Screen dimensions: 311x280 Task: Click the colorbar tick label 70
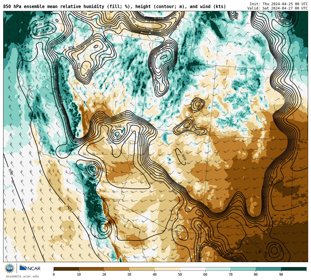coord(230,275)
